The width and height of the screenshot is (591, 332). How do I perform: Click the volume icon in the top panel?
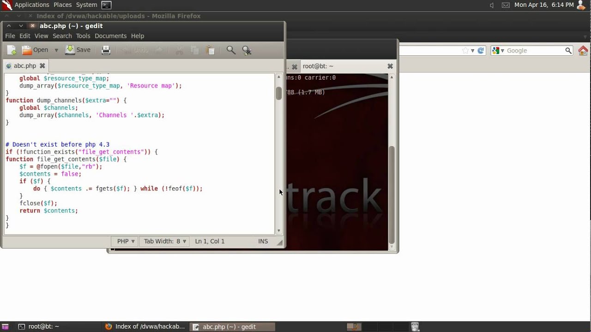pos(492,5)
